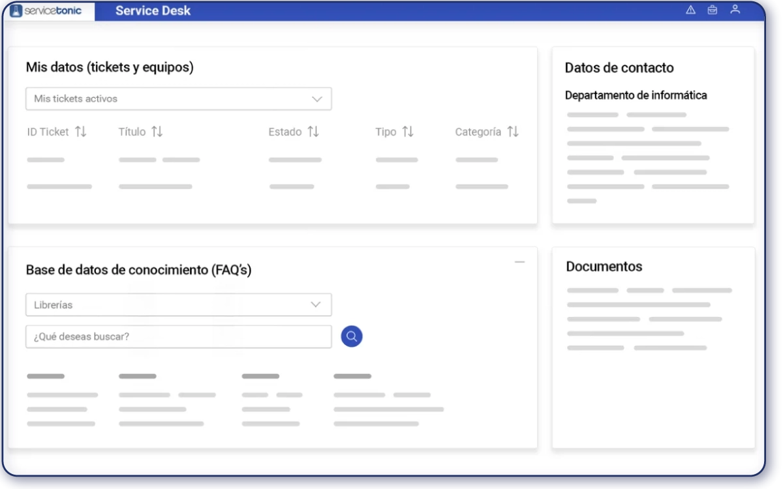Sort tickets by Categoría arrows
Image resolution: width=783 pixels, height=489 pixels.
[x=513, y=132]
